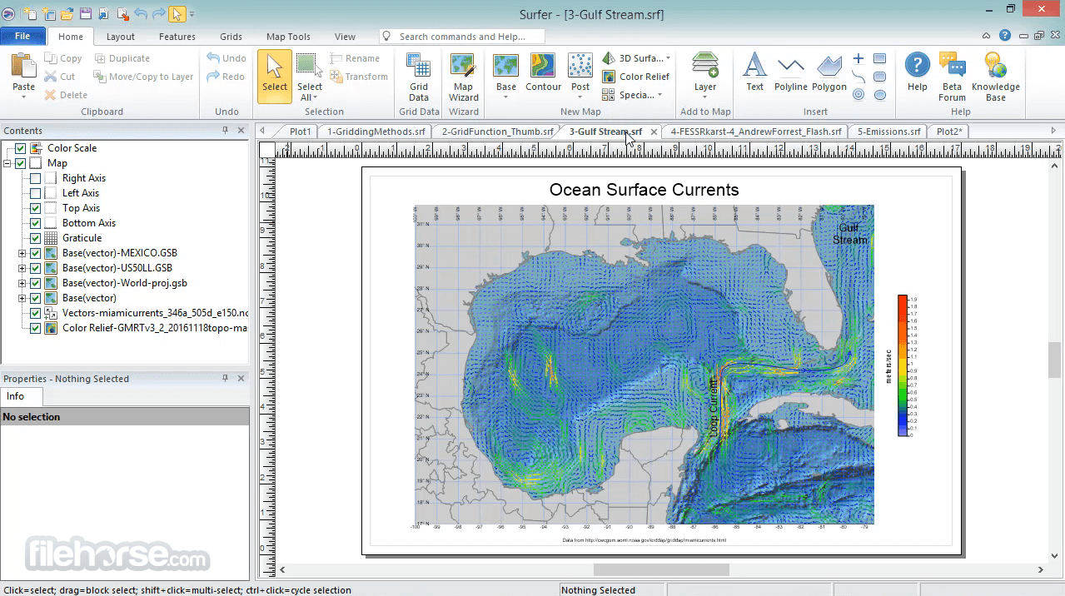Screen dimensions: 1065x596
Task: Select the Point (plus) insert tool
Action: click(x=858, y=58)
